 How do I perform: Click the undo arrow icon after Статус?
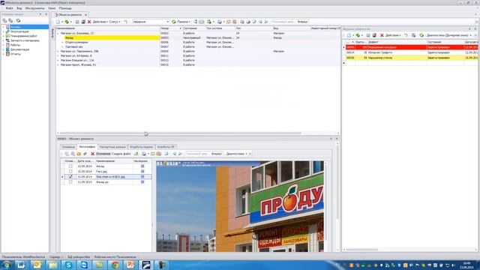(126, 22)
